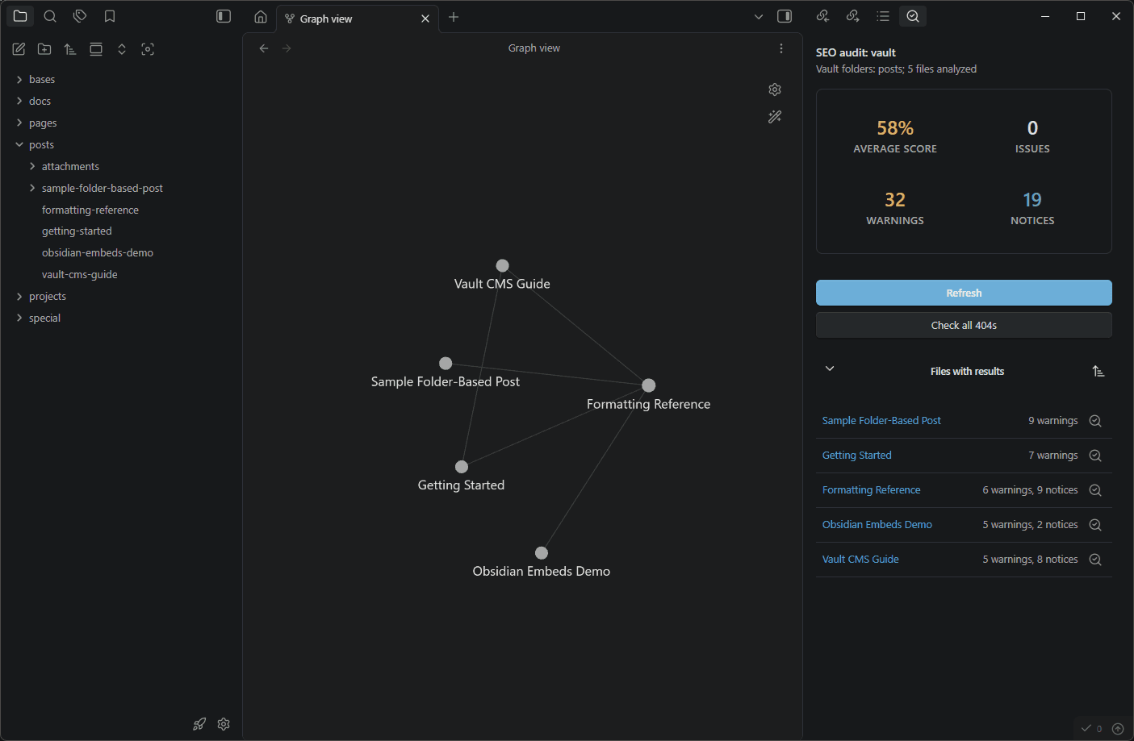Click the Refresh button in SEO audit

tap(964, 293)
